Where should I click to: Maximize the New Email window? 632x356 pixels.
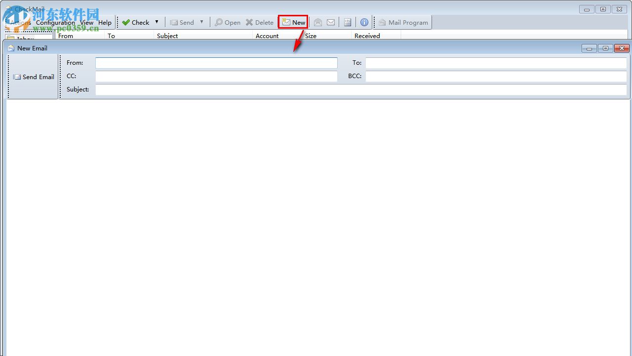click(605, 48)
